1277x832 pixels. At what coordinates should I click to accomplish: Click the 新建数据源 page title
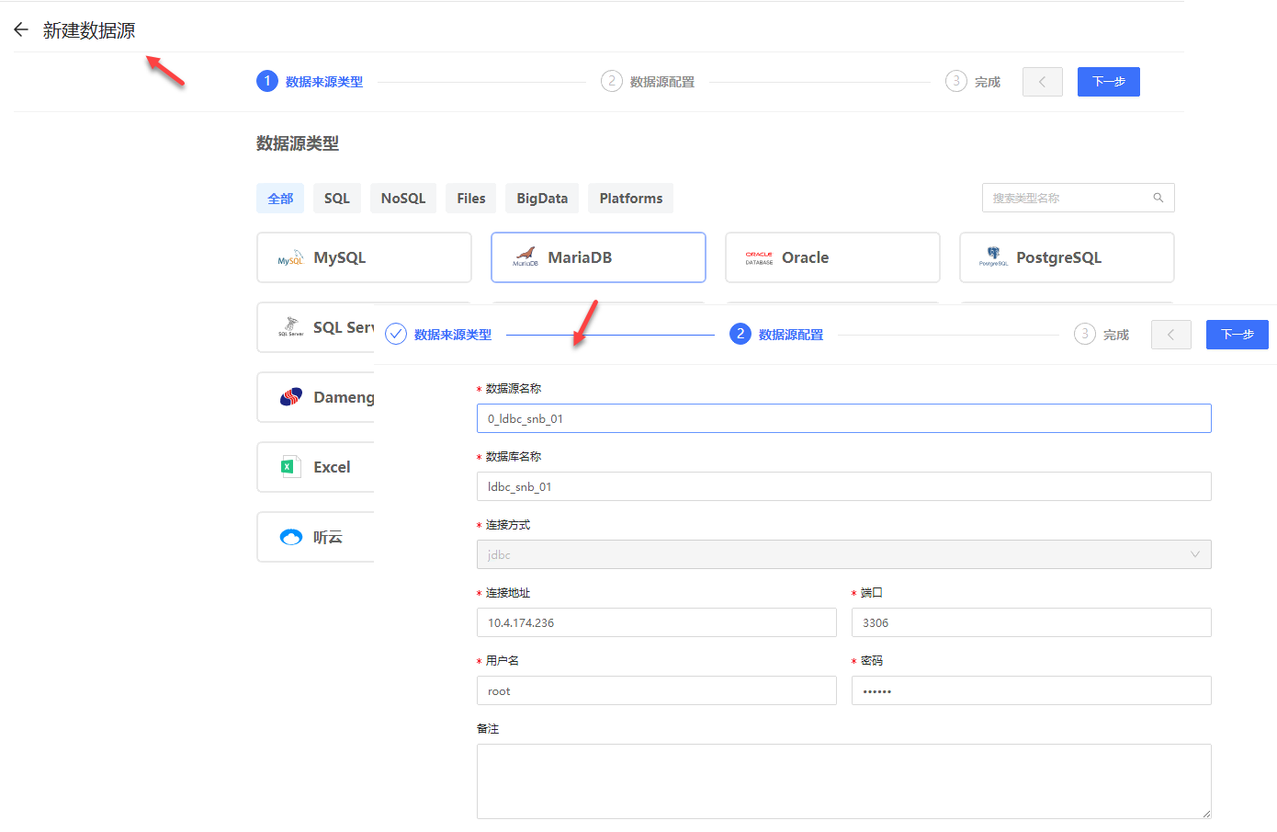click(x=89, y=30)
